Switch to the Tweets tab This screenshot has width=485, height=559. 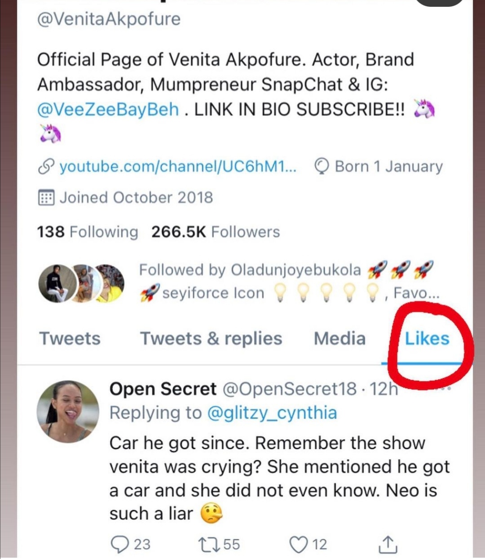(x=70, y=338)
